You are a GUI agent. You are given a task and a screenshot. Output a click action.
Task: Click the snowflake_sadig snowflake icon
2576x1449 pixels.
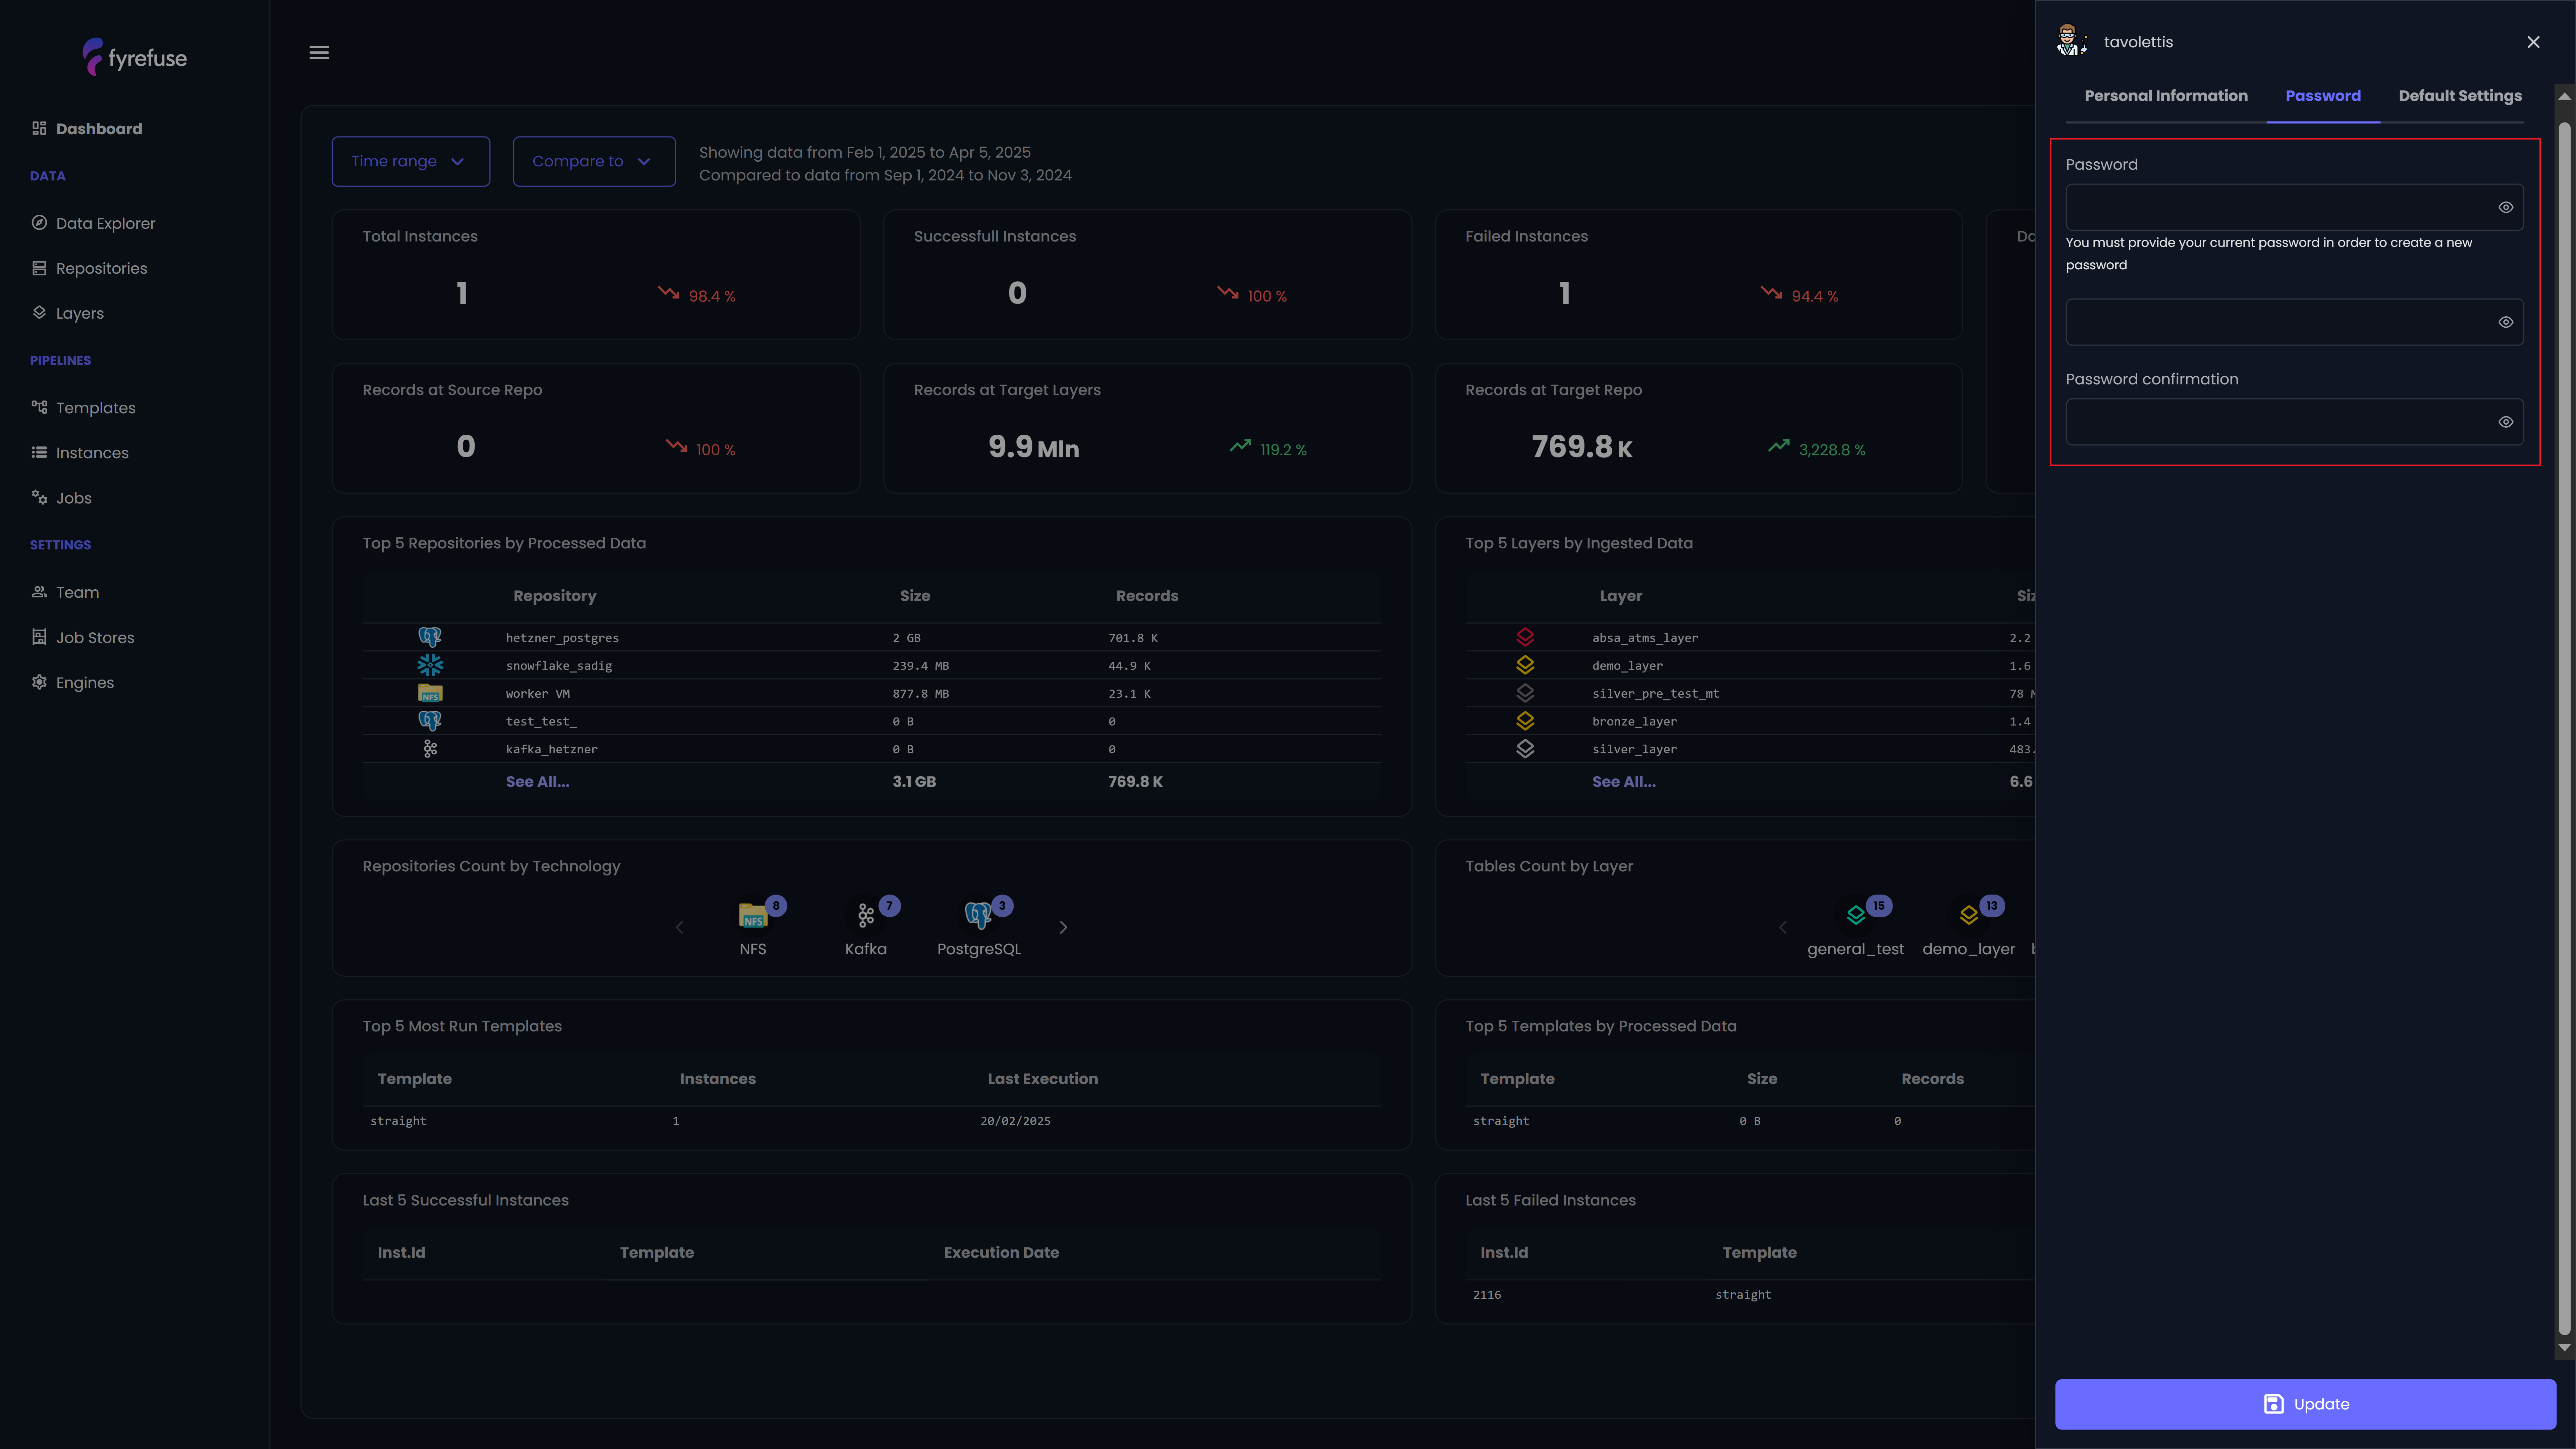click(x=430, y=665)
